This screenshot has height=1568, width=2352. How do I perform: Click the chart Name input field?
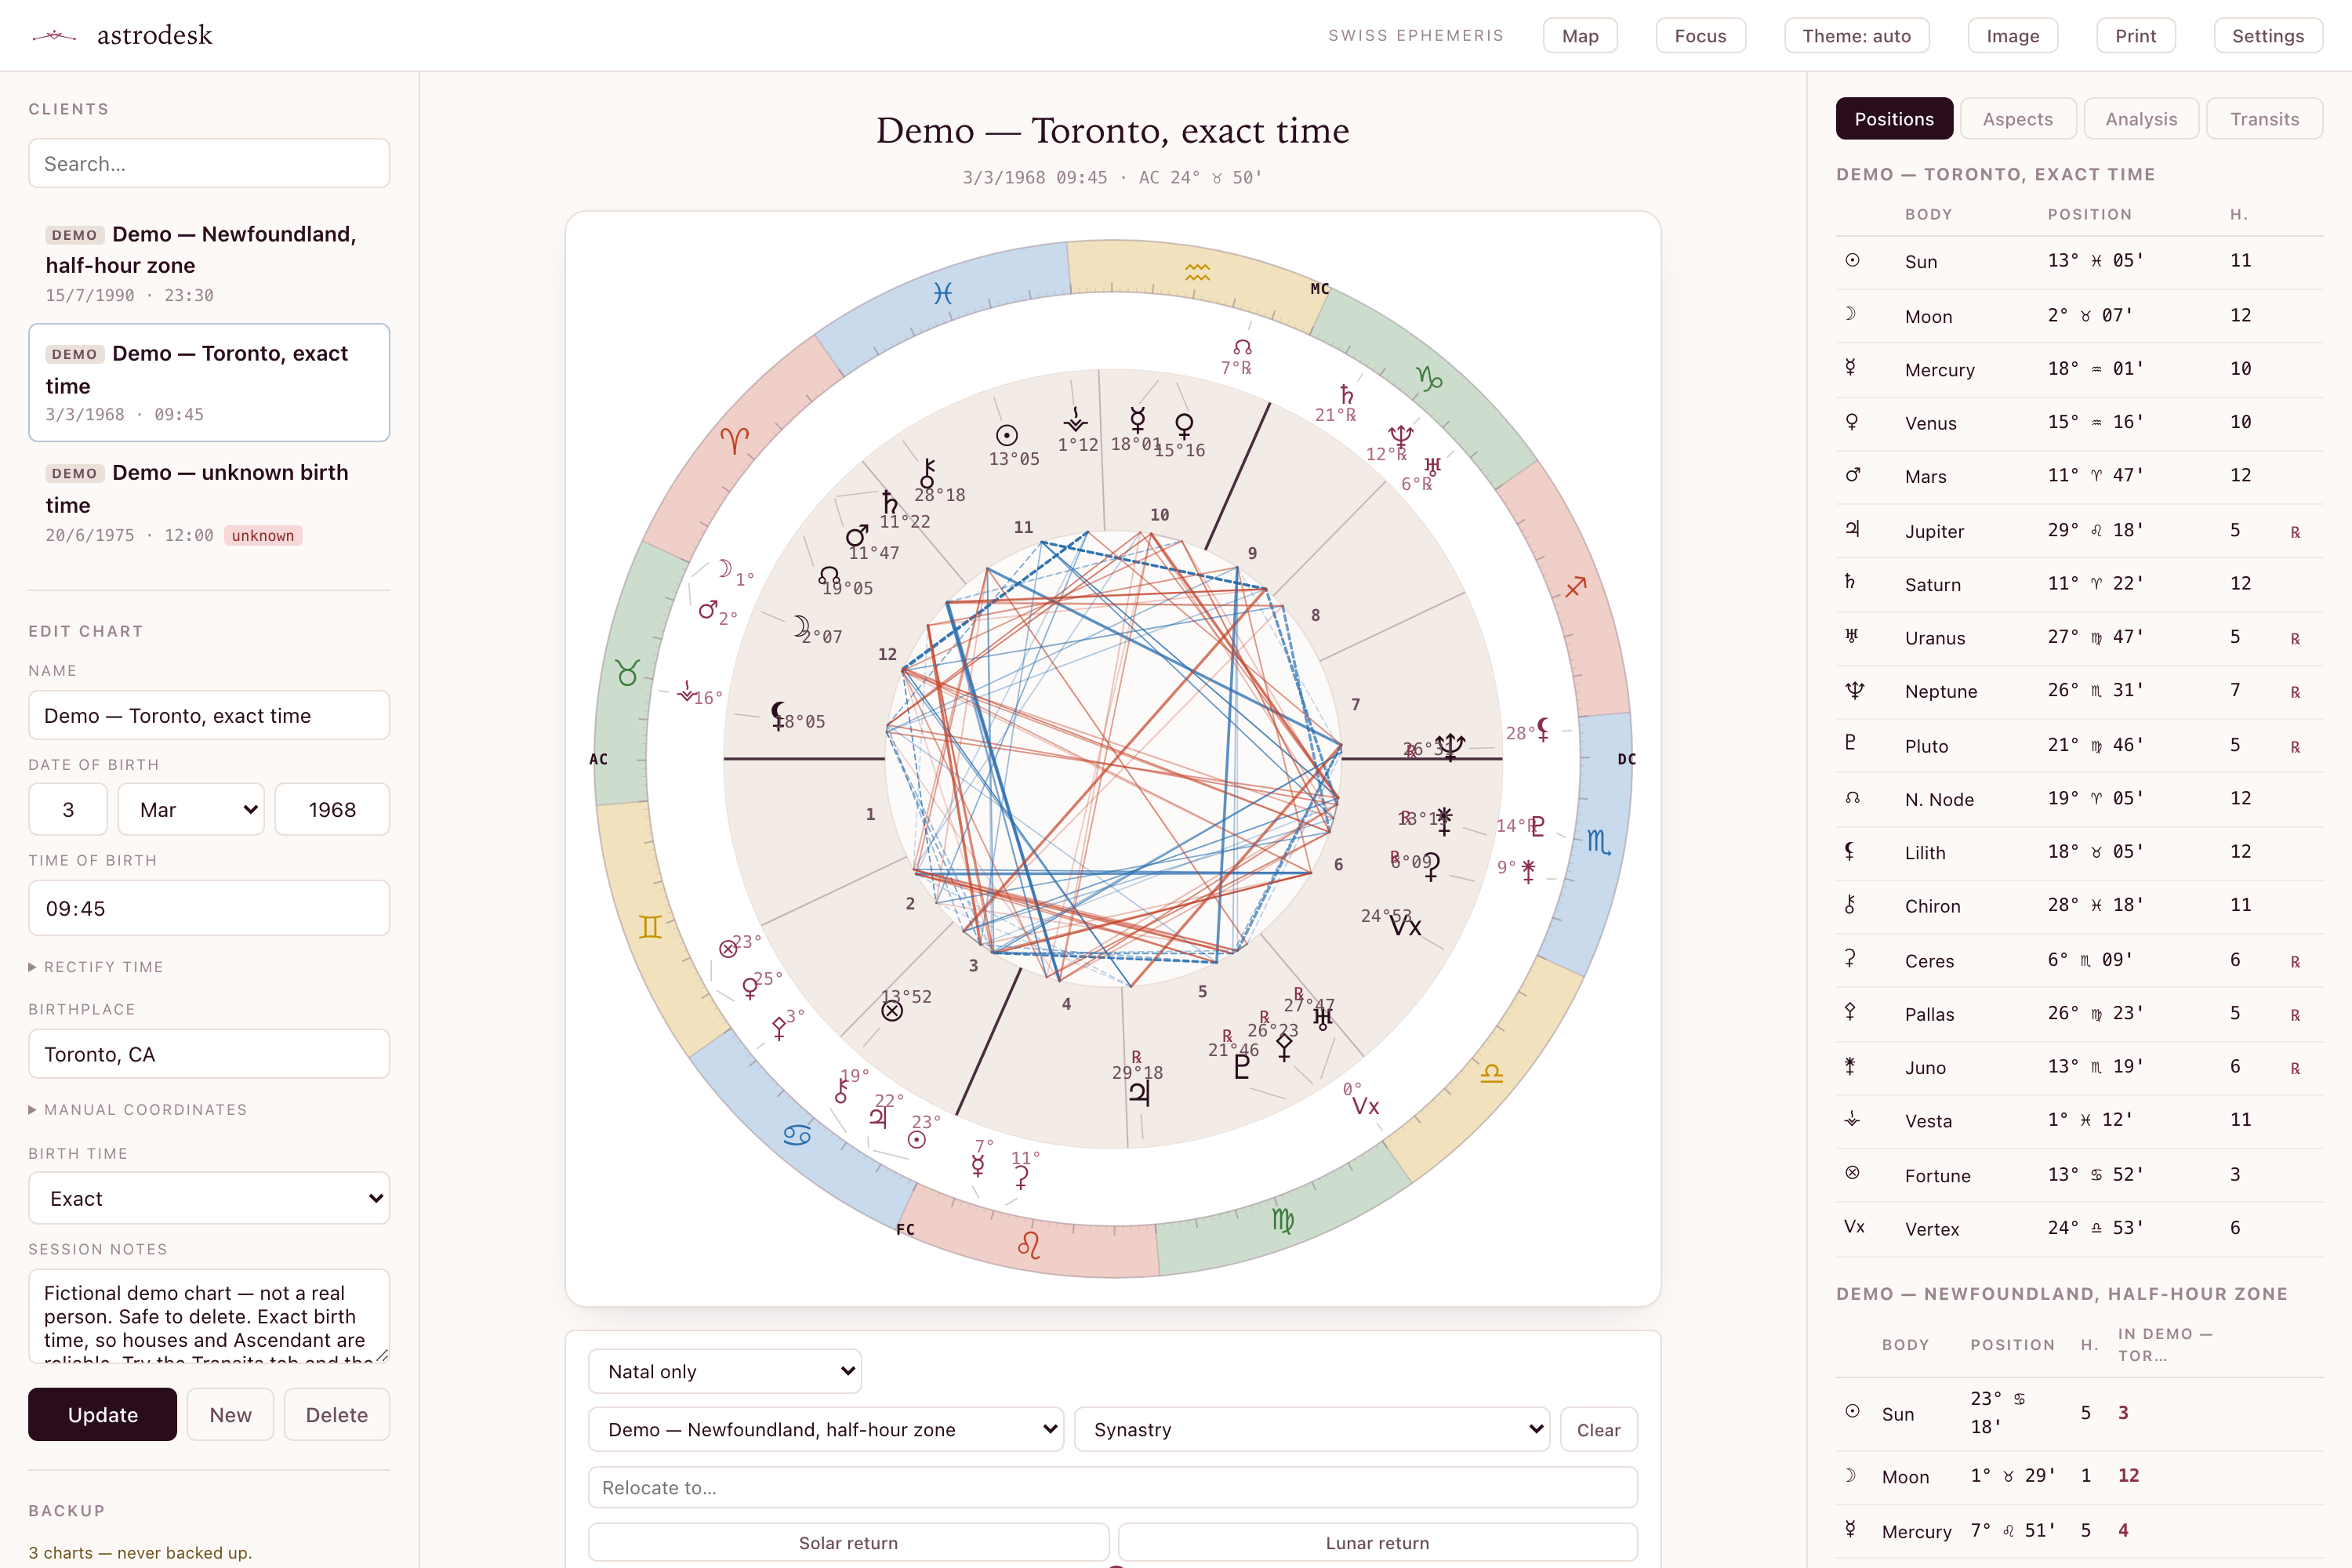point(209,715)
